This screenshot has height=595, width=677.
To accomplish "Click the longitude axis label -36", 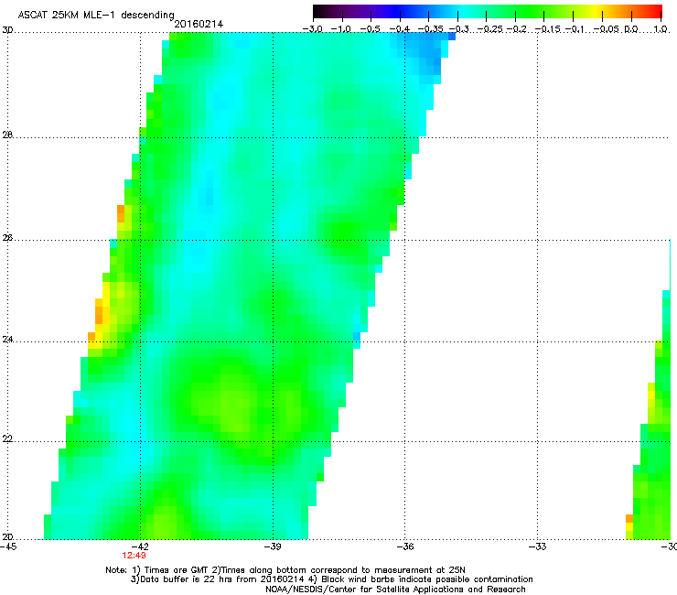I will click(x=405, y=546).
